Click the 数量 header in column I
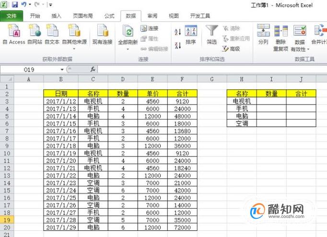The width and height of the screenshot is (327, 237). click(x=271, y=94)
